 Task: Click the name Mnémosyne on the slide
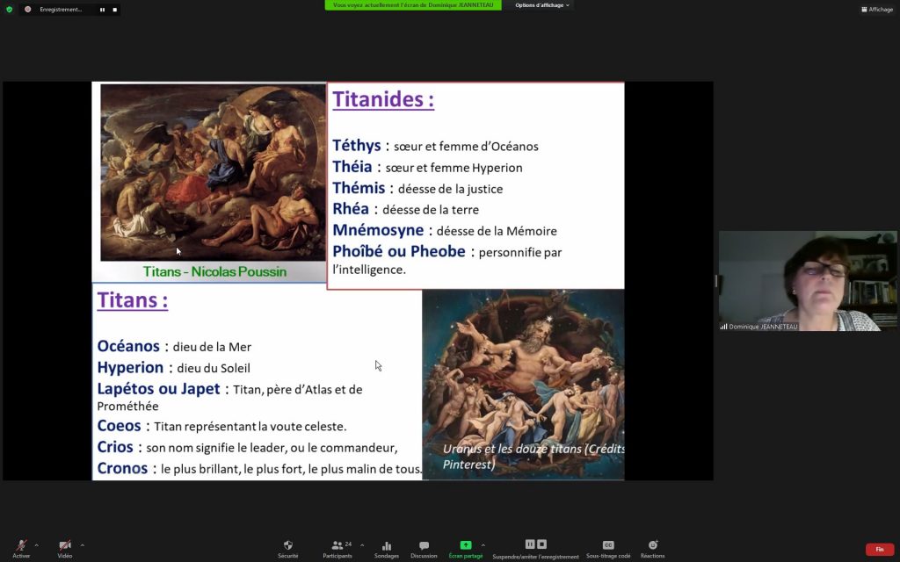pos(378,230)
